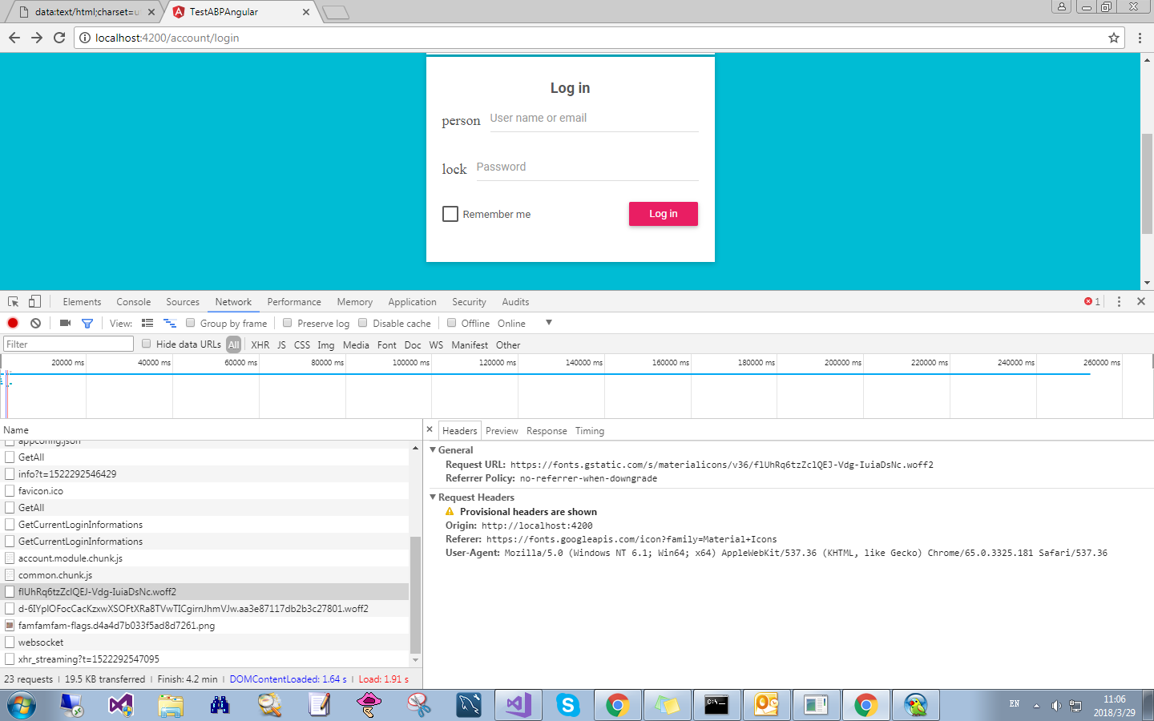Open Skype from the taskbar
Image resolution: width=1154 pixels, height=721 pixels.
pos(568,705)
